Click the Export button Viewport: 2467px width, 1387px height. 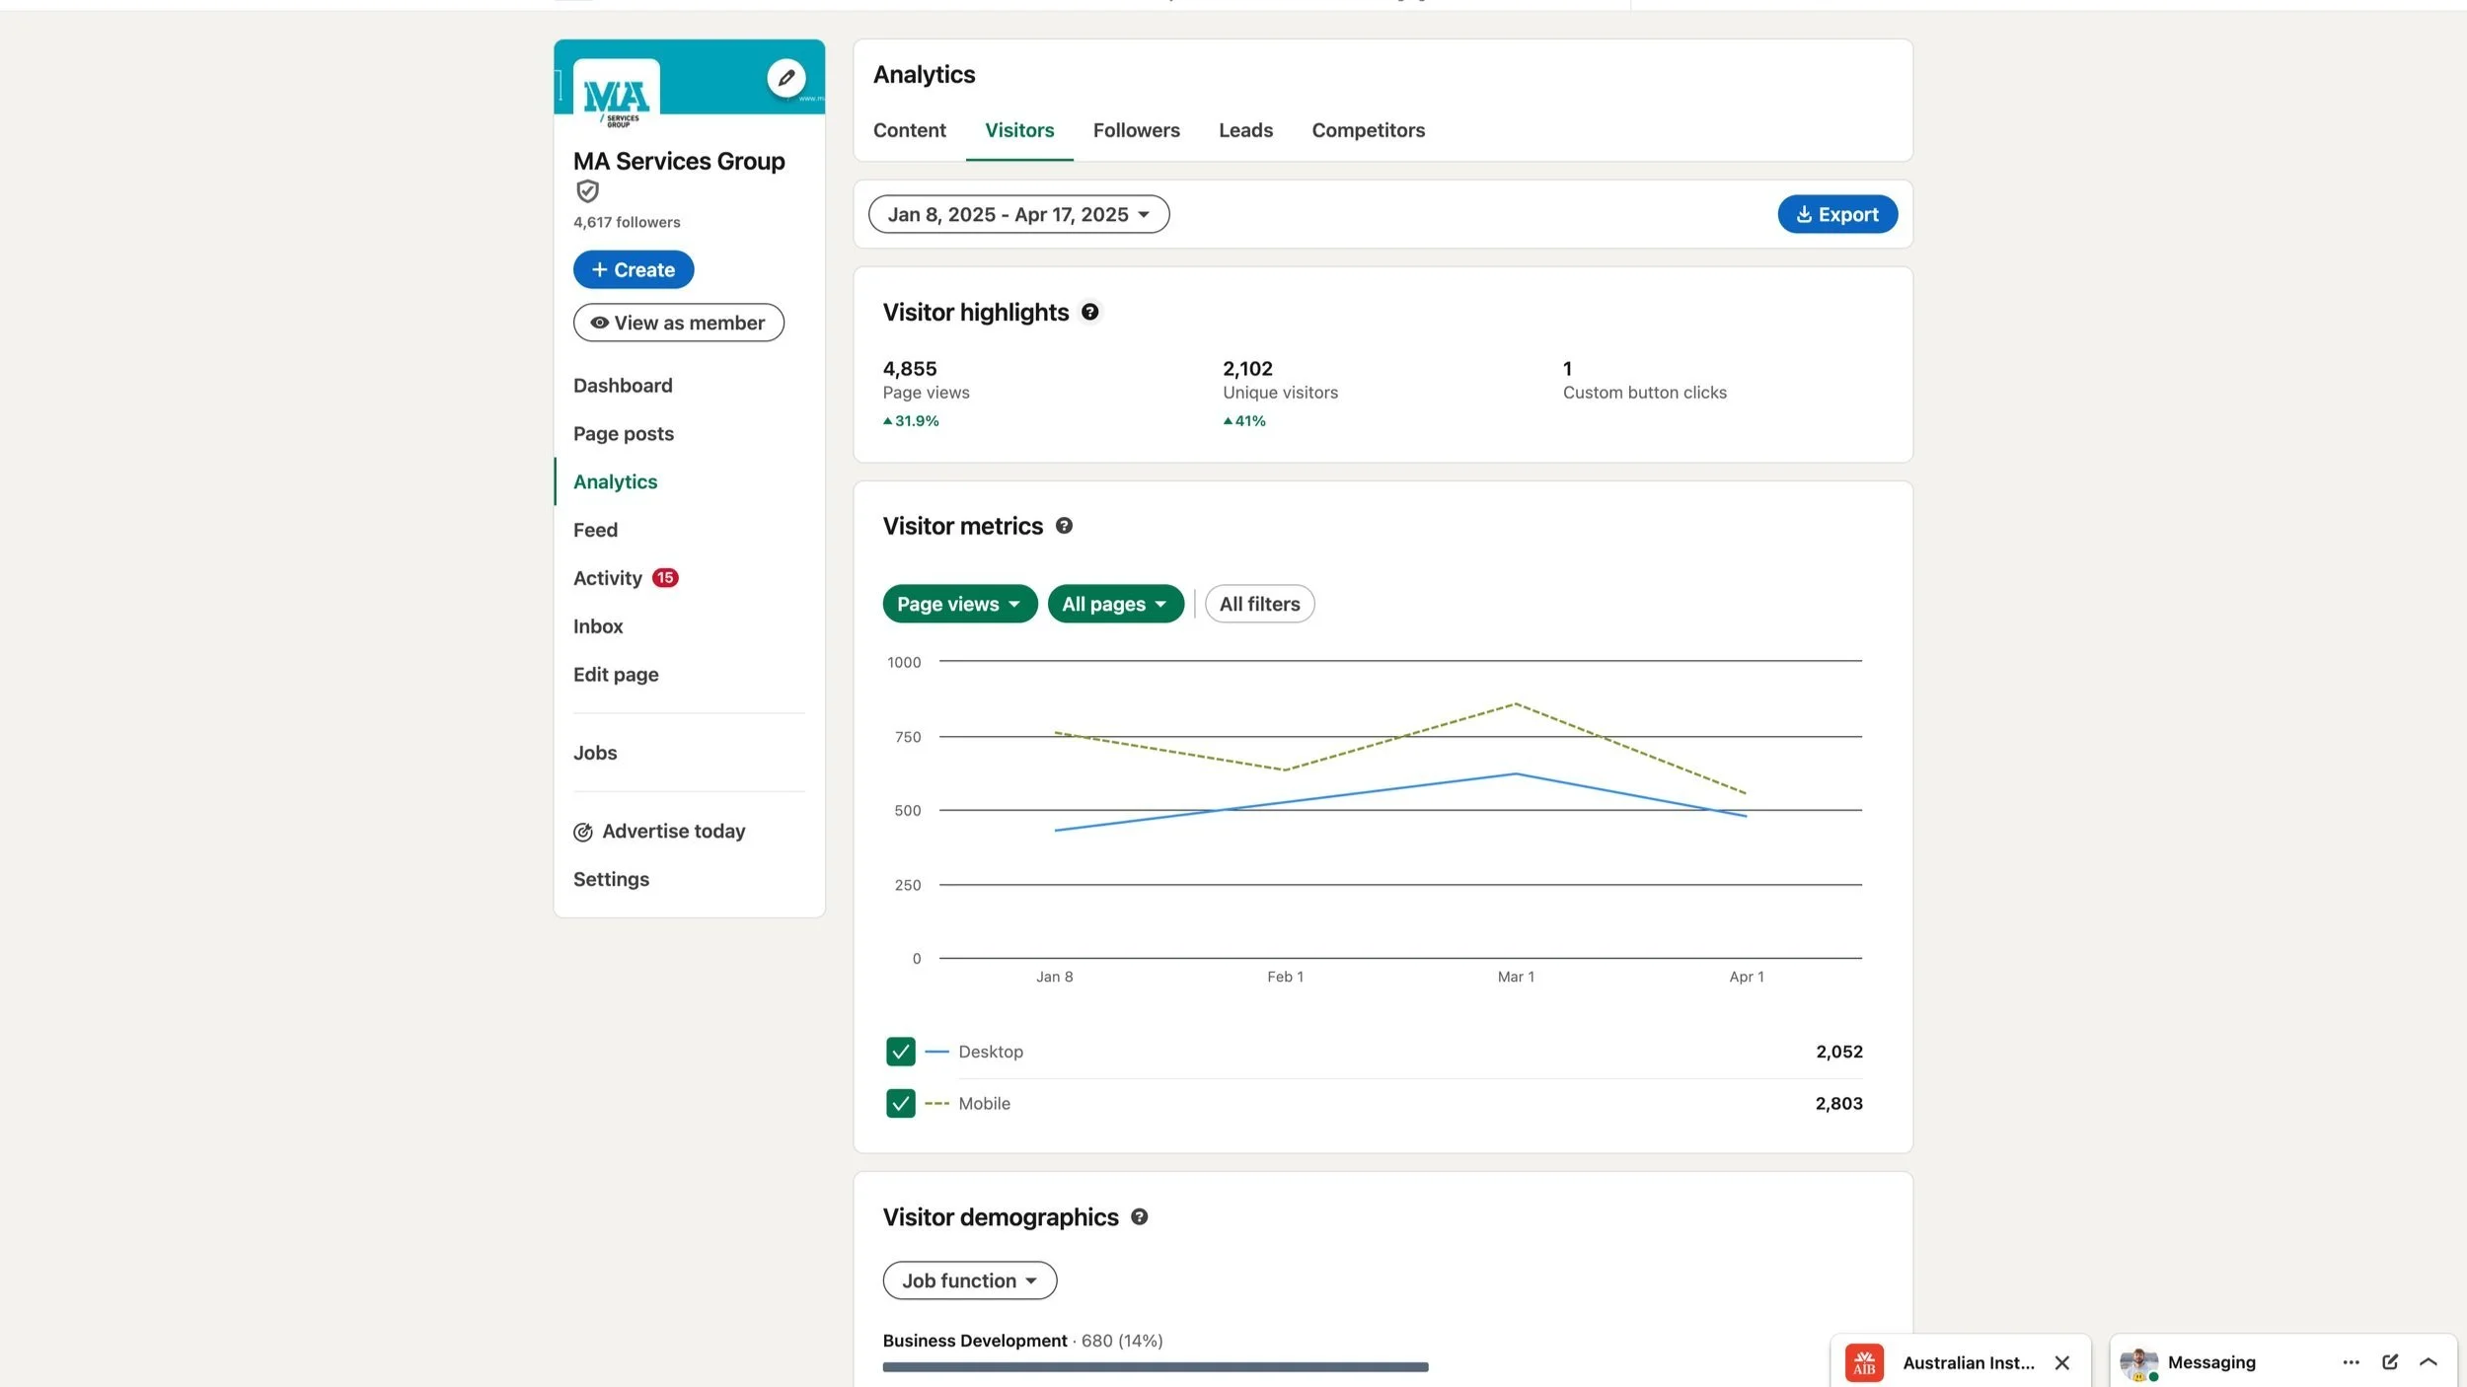coord(1836,214)
